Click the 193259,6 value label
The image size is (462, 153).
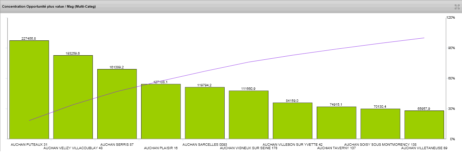tap(73, 54)
